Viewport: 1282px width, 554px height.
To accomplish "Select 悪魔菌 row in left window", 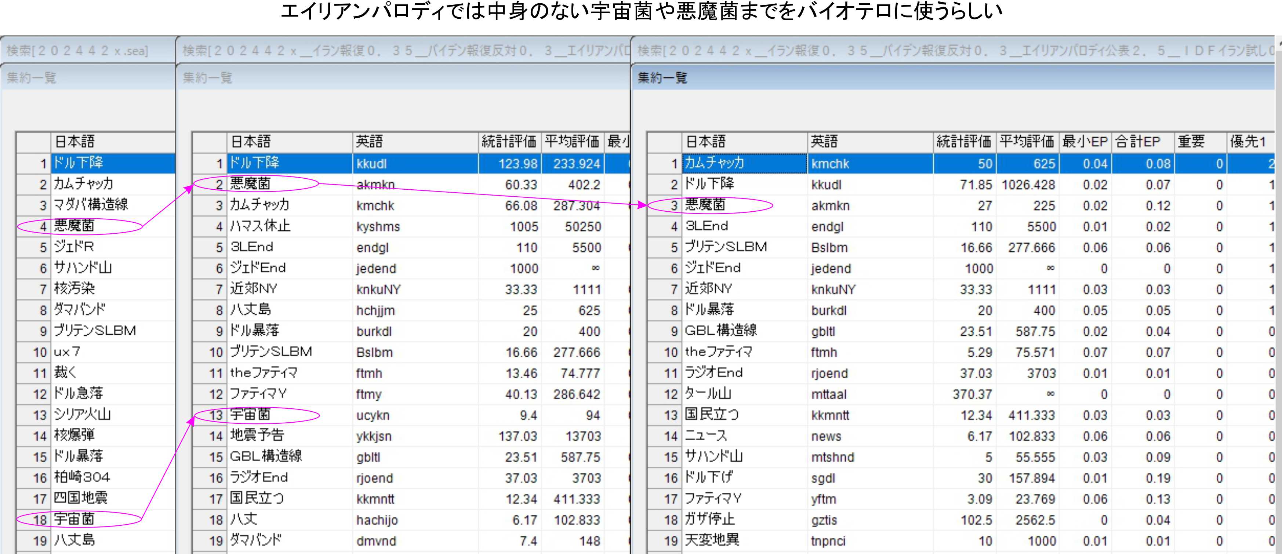I will 96,226.
